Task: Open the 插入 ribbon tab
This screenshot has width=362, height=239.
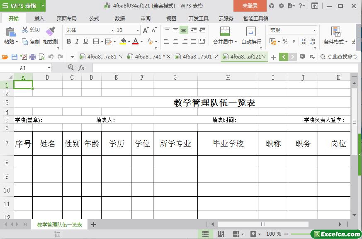Action: (x=39, y=19)
